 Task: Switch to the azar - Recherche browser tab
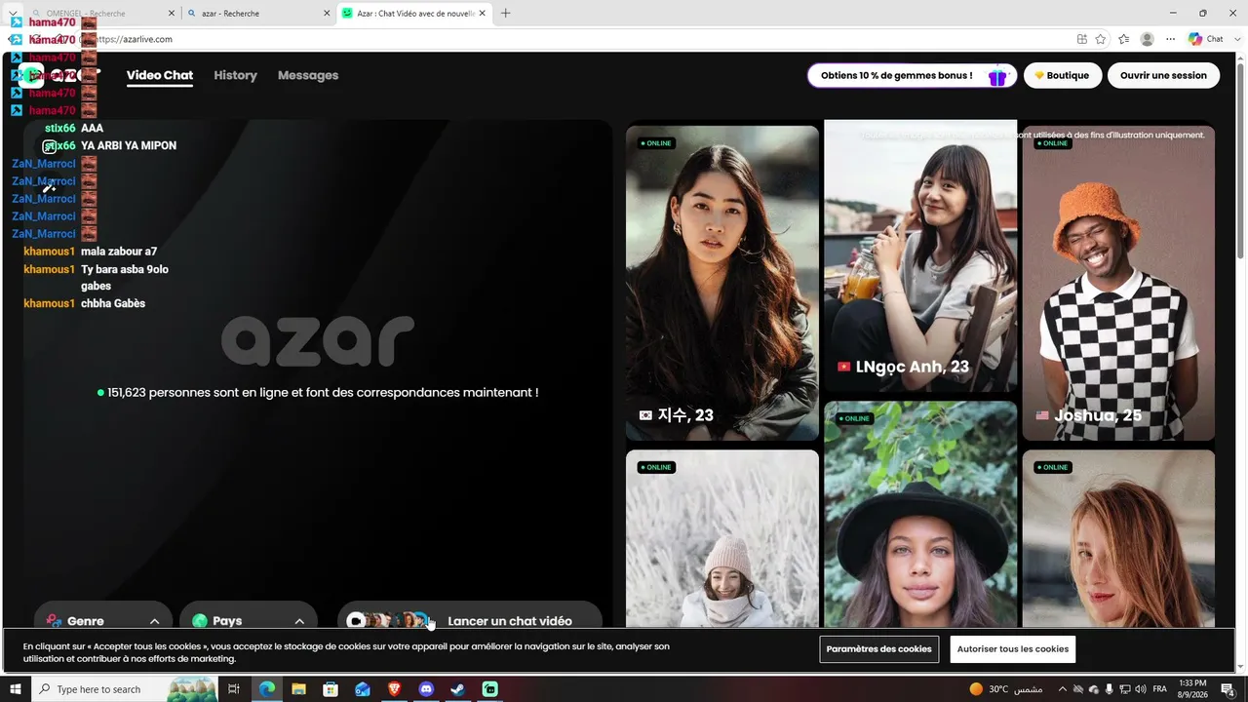click(258, 14)
